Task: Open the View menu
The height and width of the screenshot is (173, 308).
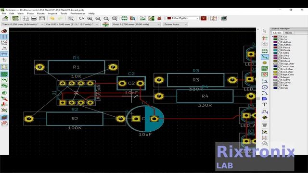Action: click(20, 13)
